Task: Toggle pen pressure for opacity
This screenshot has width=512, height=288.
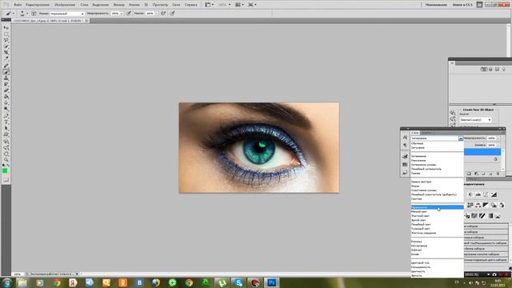Action: click(129, 14)
